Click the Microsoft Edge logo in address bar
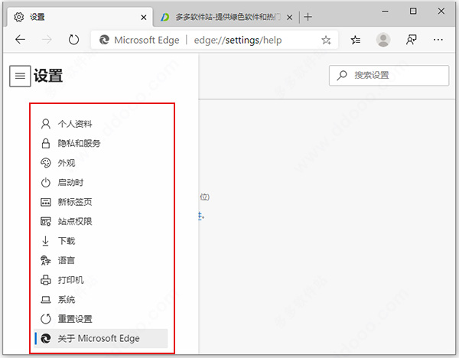The image size is (459, 358). (104, 40)
